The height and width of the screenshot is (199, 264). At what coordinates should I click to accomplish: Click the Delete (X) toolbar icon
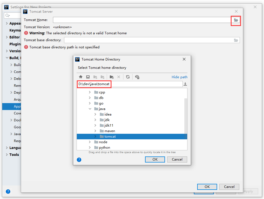coord(119,77)
